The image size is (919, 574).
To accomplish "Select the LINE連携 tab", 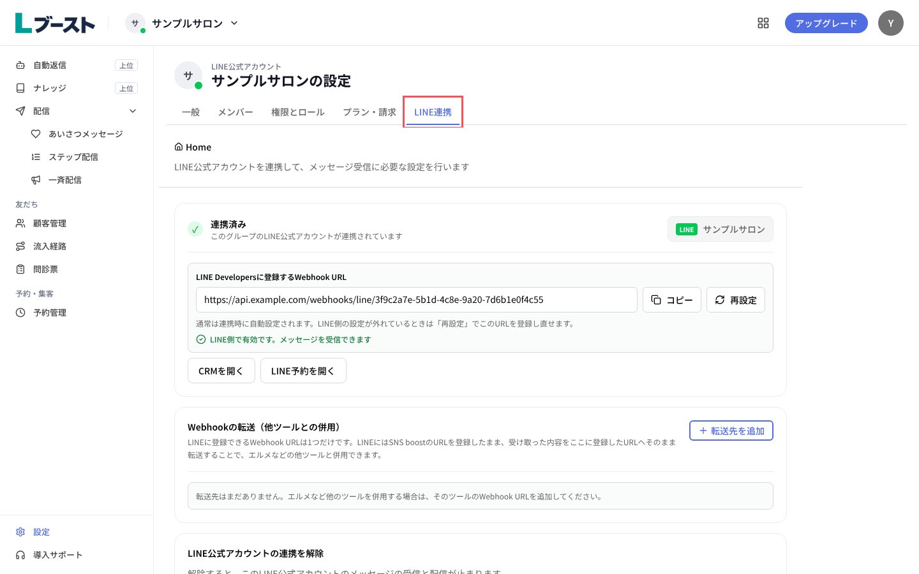I will (x=433, y=112).
